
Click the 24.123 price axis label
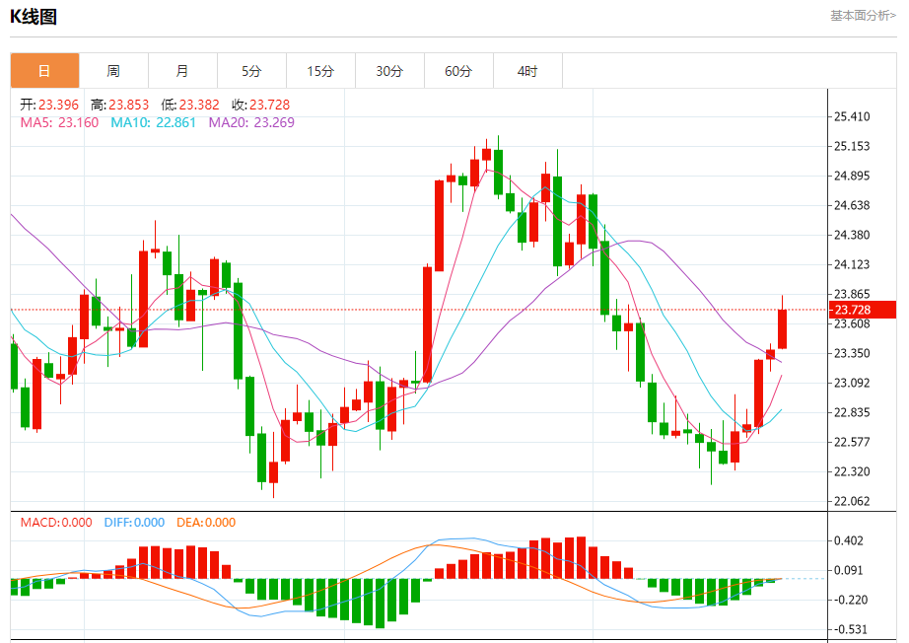(x=852, y=264)
